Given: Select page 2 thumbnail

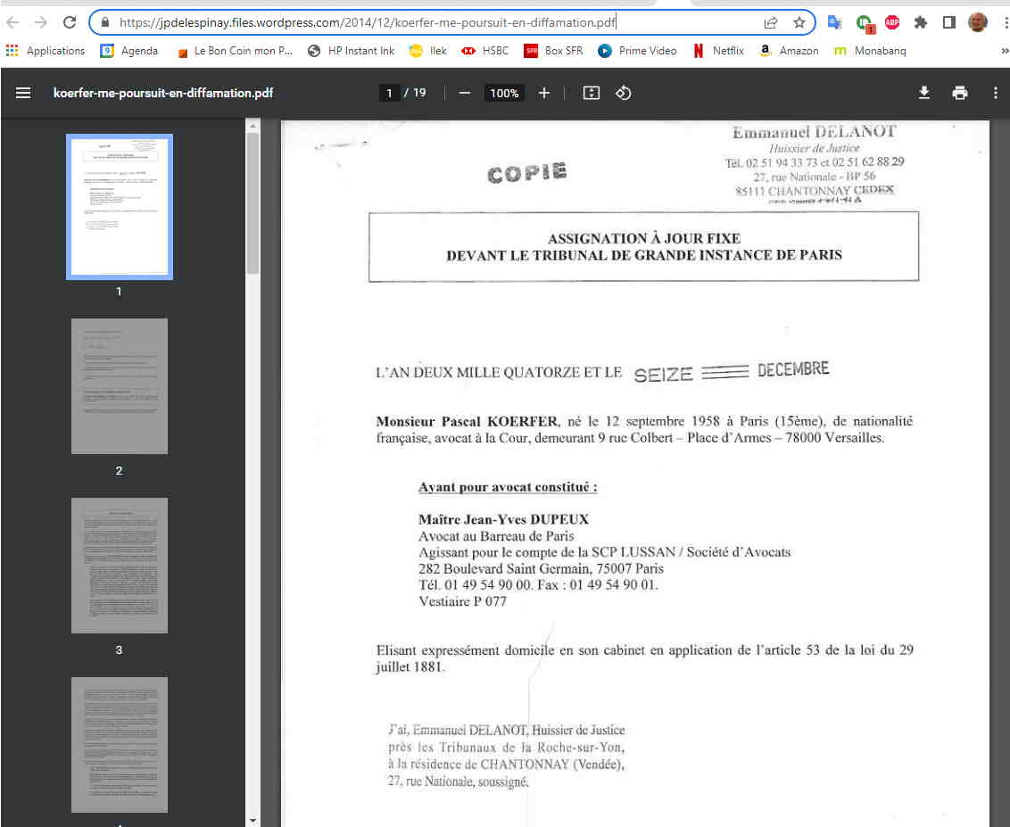Looking at the screenshot, I should [x=119, y=386].
